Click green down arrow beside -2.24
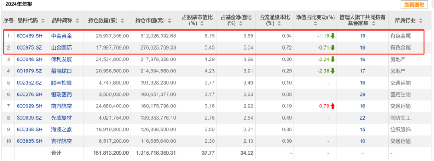434x161 pixels. (x=332, y=59)
